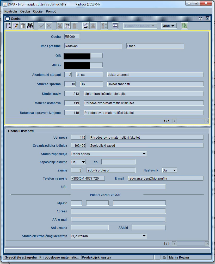Screen dimensions: 215x264
Task: Expand Status elektroničkog identiteta dropdown
Action: pos(144,236)
